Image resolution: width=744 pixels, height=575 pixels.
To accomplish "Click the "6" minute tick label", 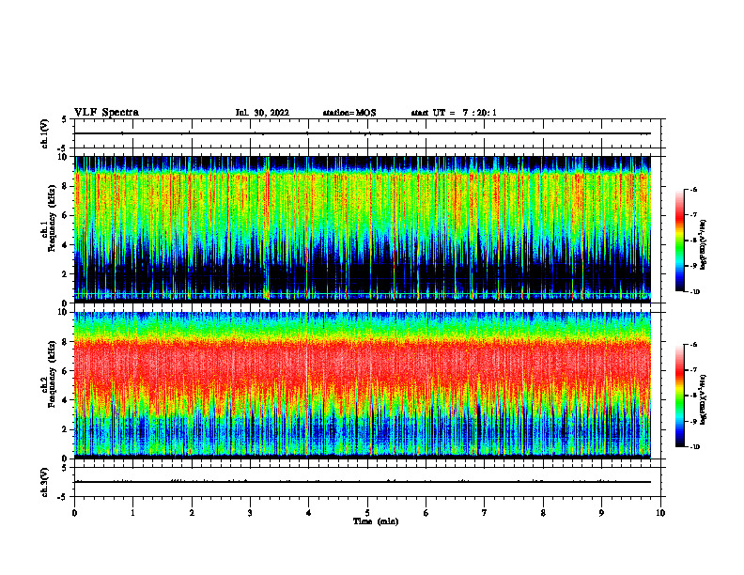I will tap(426, 513).
